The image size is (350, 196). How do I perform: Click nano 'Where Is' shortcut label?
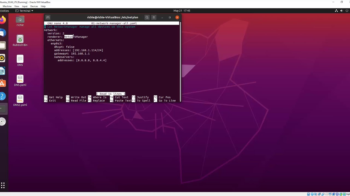click(x=100, y=97)
